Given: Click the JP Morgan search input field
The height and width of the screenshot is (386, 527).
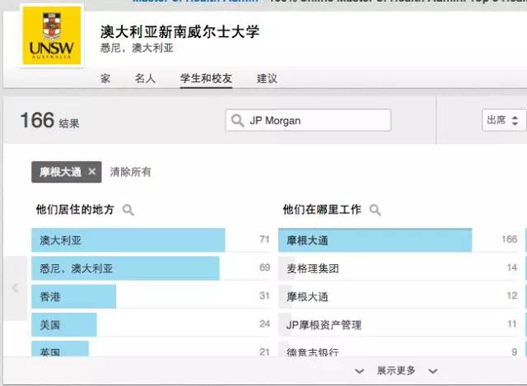Looking at the screenshot, I should [317, 120].
